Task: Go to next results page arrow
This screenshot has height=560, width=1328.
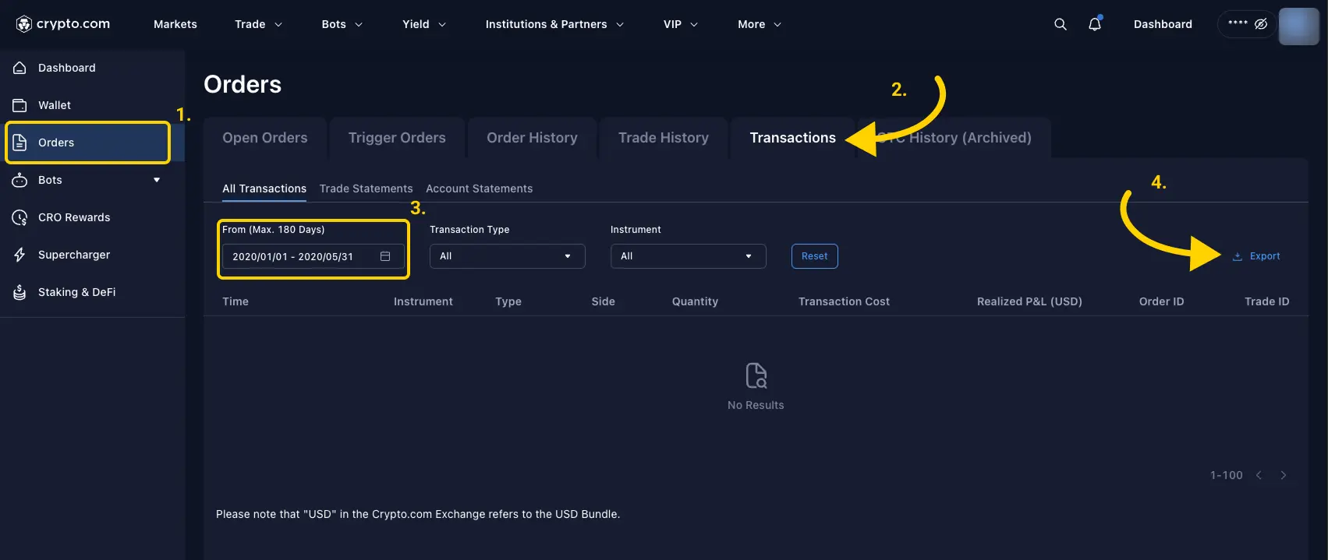Action: [x=1284, y=475]
